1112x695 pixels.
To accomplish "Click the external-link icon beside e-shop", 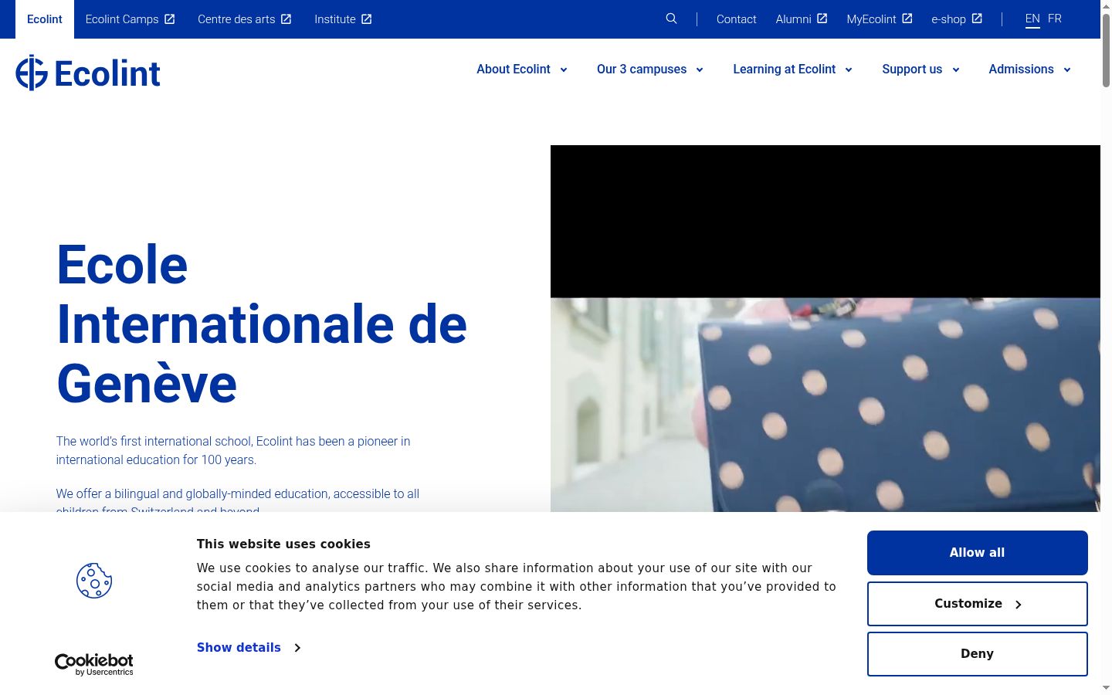I will 977,19.
